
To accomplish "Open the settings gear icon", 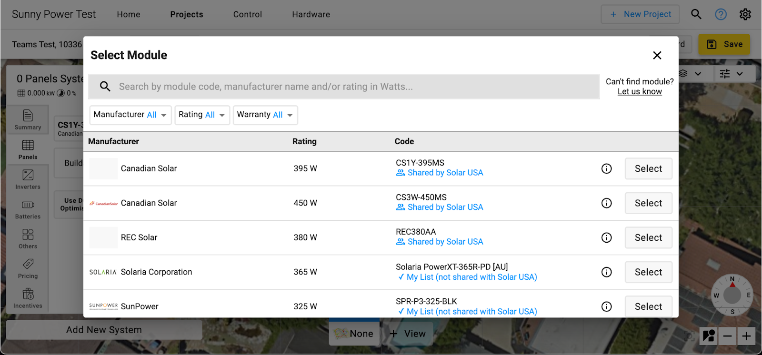I will [x=745, y=14].
